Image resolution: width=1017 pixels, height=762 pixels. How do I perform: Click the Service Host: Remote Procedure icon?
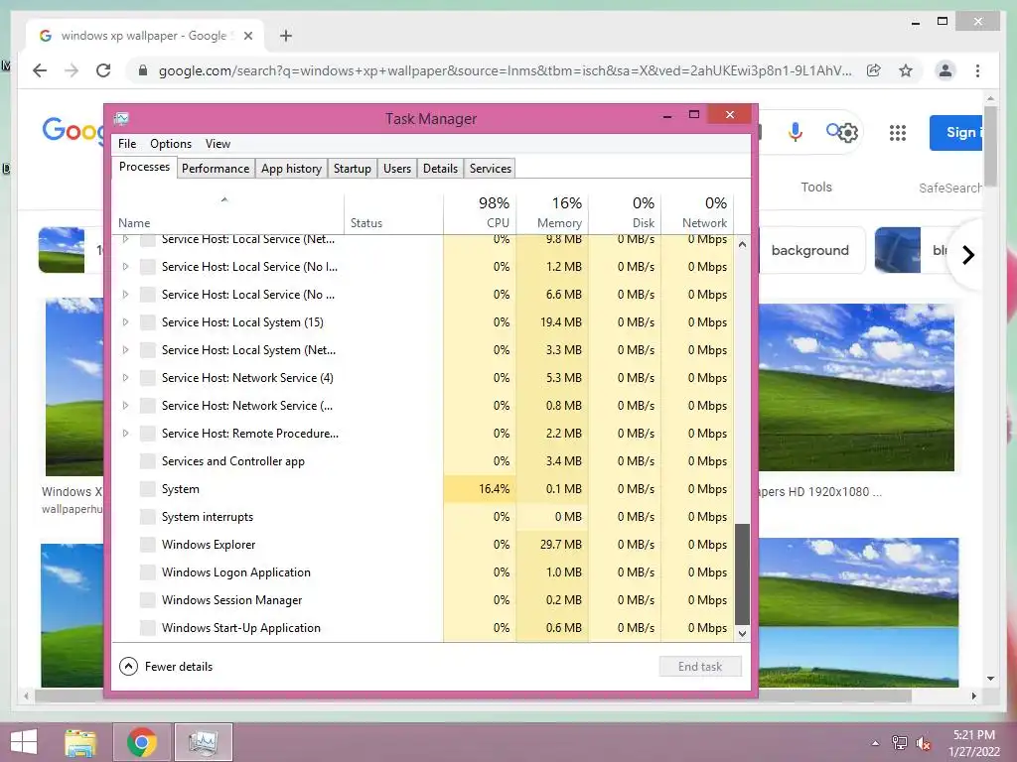pos(148,434)
